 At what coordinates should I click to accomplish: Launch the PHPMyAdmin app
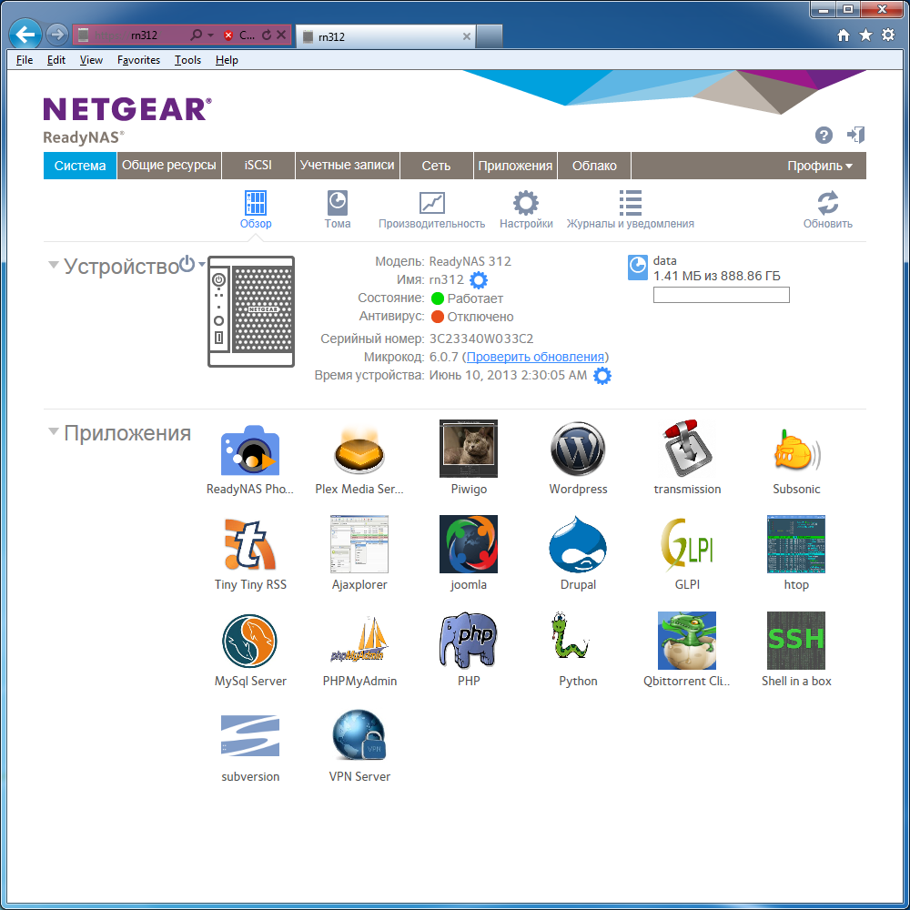(x=359, y=641)
